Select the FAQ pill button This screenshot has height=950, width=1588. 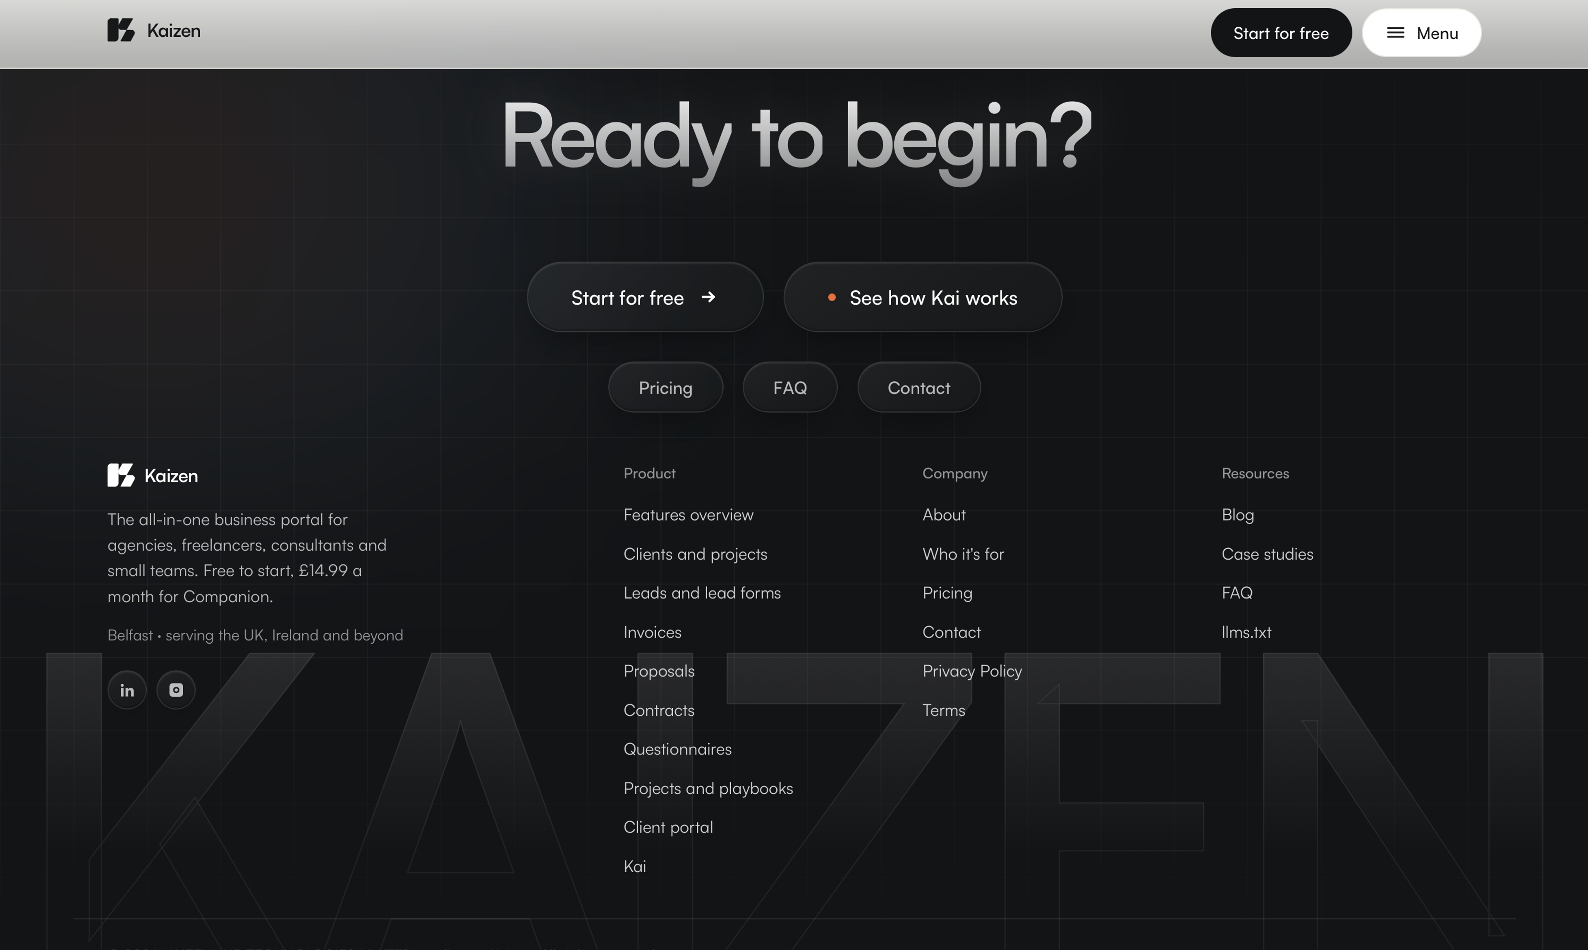[x=789, y=387]
